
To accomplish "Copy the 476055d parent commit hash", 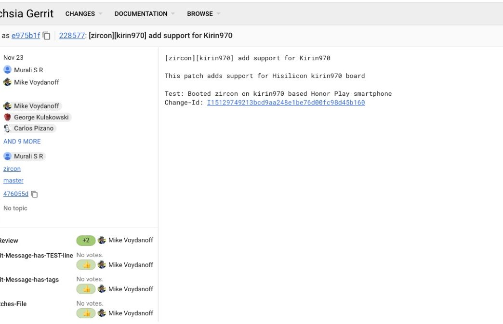I will click(x=34, y=194).
